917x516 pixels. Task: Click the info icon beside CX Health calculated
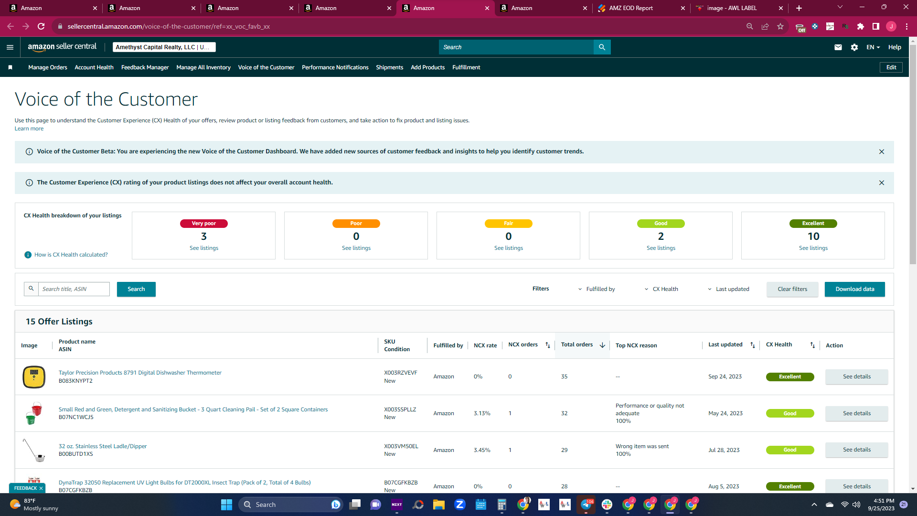click(28, 255)
